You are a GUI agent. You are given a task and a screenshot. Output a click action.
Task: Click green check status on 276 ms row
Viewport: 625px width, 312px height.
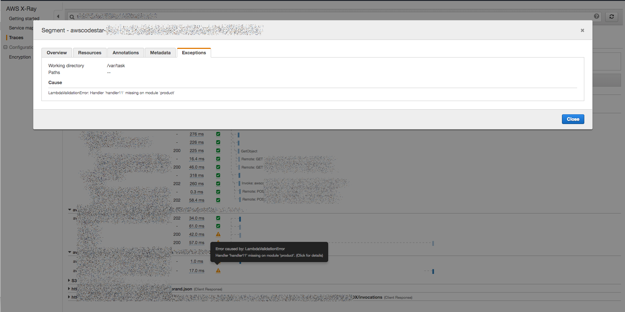click(x=218, y=134)
